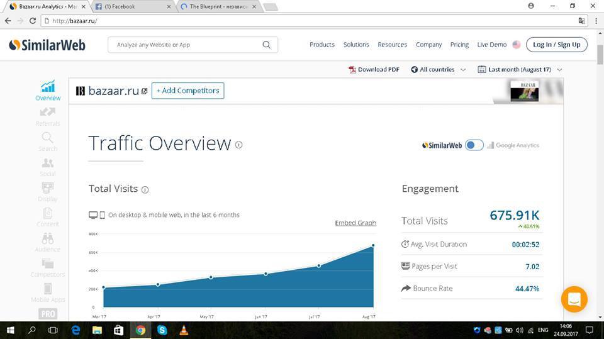Open a new browser tab
The image size is (604, 339).
click(x=271, y=6)
